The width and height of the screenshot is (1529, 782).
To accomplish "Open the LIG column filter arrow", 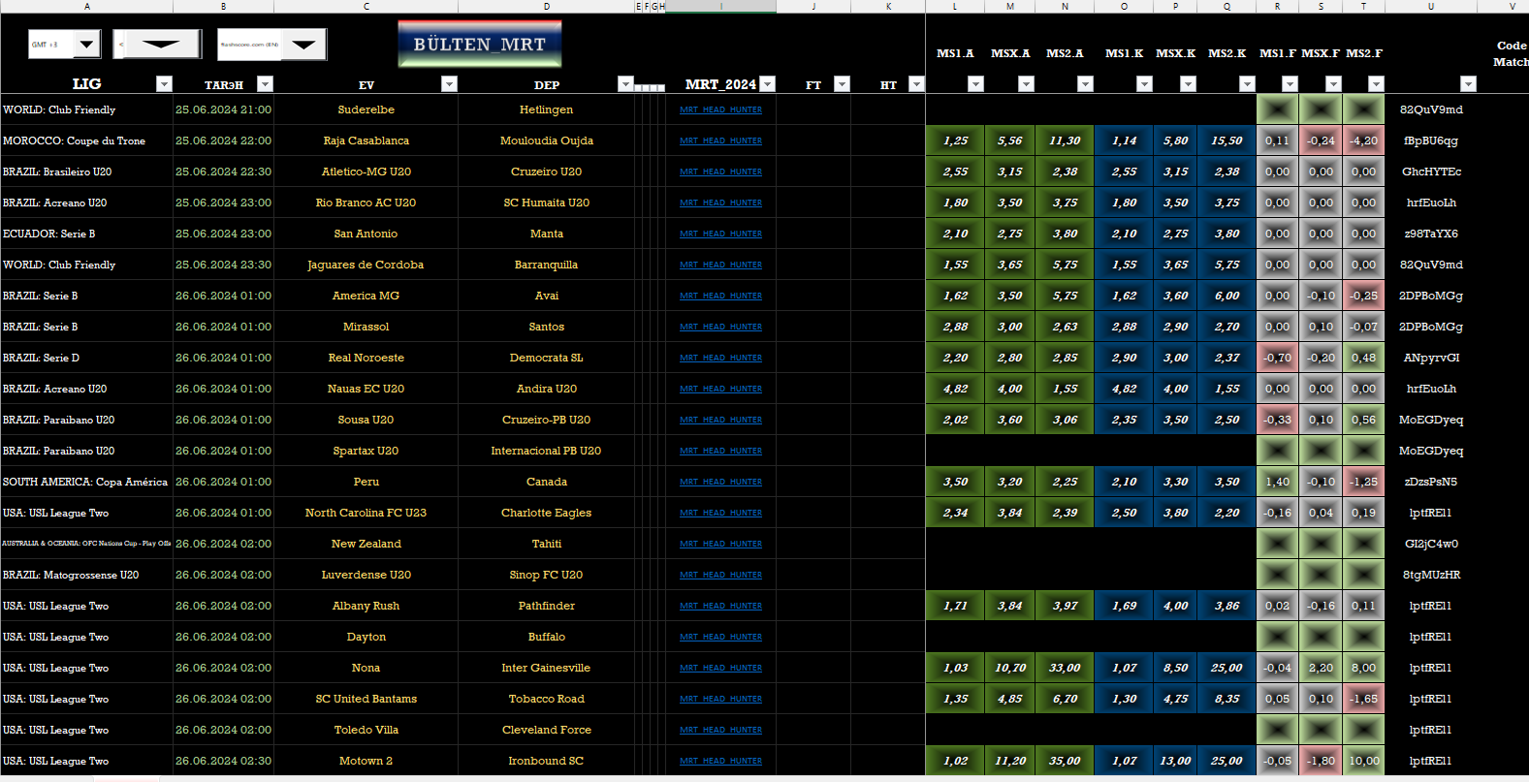I will [164, 84].
